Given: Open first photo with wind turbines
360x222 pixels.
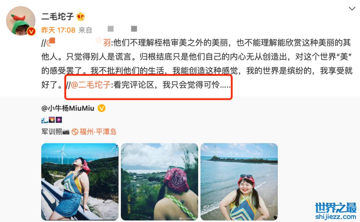Looking at the screenshot, I should click(80, 182).
